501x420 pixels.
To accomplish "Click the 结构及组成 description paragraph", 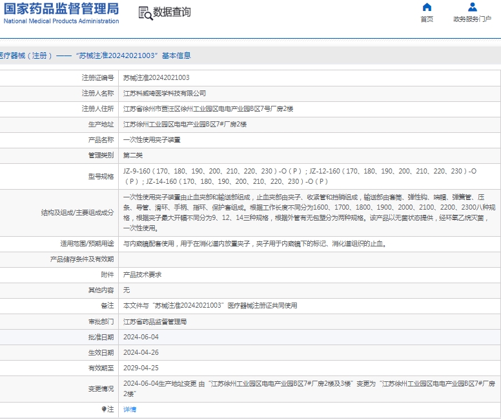I will pos(309,213).
